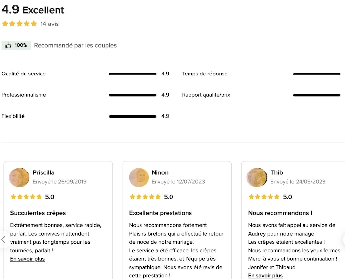Expand Priscilla's review with En savoir plus
Image resolution: width=345 pixels, height=279 pixels.
click(x=27, y=259)
